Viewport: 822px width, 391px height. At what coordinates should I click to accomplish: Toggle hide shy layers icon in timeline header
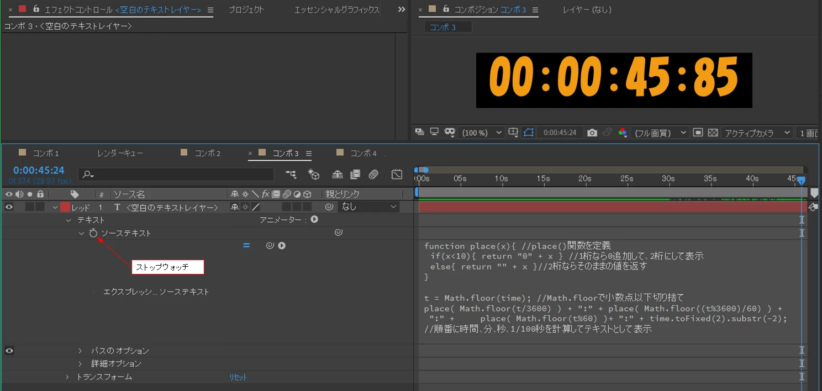[337, 175]
